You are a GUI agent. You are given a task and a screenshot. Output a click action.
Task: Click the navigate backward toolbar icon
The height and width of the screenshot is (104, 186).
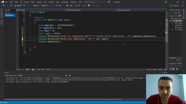4,5
